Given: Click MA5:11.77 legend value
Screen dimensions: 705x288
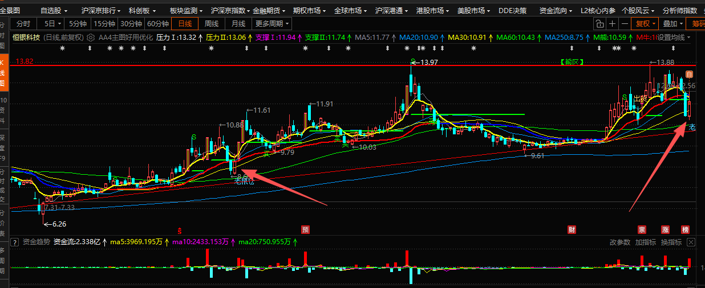Looking at the screenshot, I should pos(372,38).
